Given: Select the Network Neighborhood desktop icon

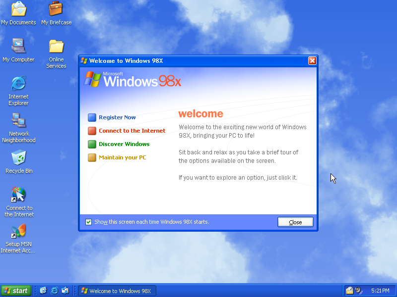Looking at the screenshot, I should (18, 128).
